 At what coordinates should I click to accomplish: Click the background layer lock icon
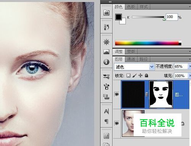coord(183,123)
